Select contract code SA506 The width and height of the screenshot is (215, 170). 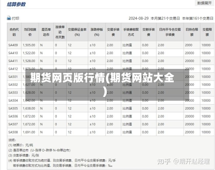coord(13,116)
